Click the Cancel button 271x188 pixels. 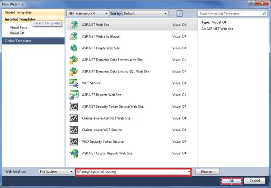[255, 181]
